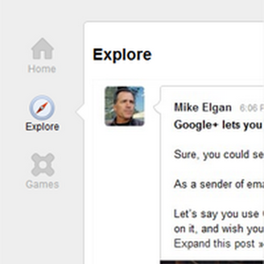This screenshot has height=264, width=264.
Task: Open the dark image below the post
Action: (x=211, y=262)
